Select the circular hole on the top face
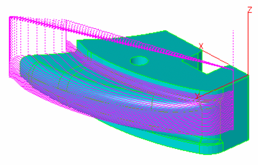The image size is (258, 165). point(140,61)
